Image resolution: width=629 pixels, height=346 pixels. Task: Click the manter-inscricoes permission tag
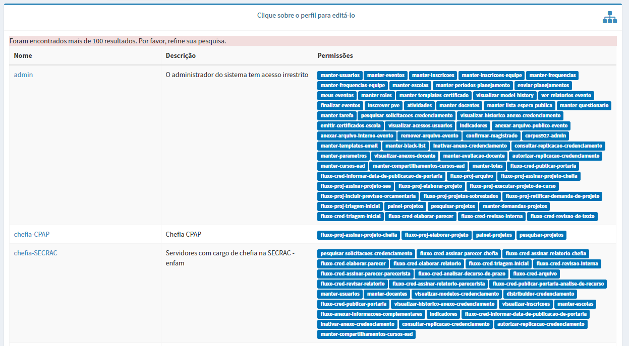433,76
